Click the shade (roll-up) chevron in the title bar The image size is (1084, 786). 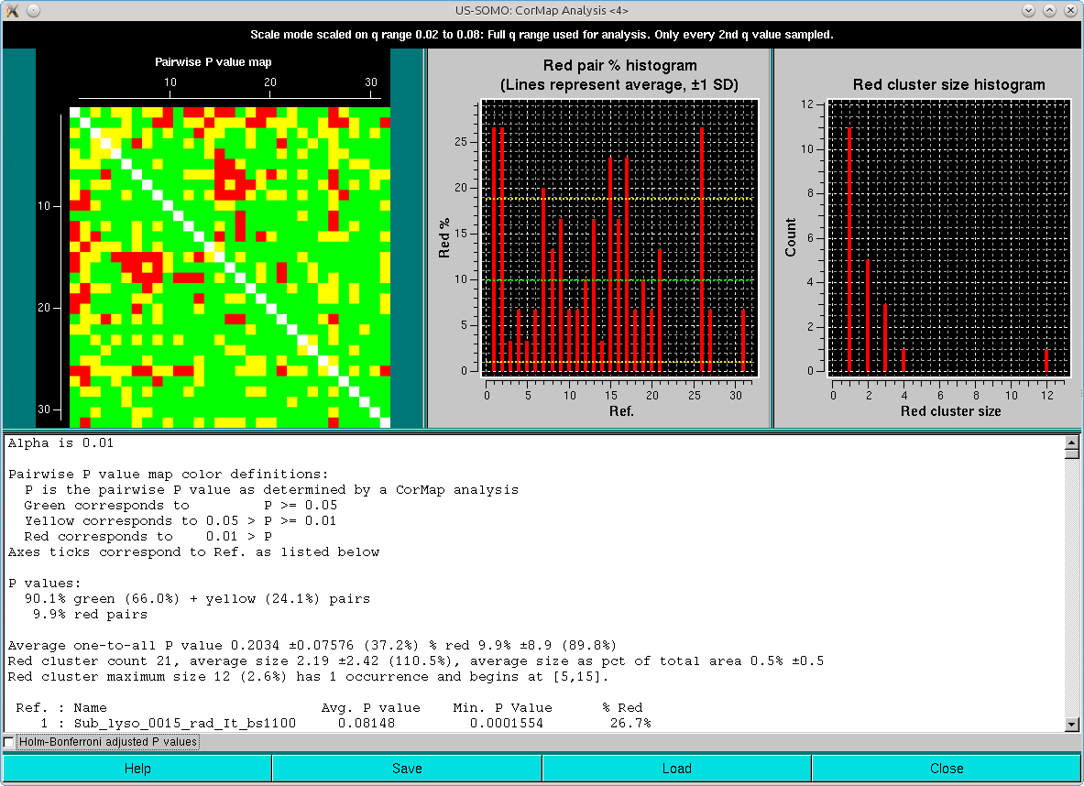point(1029,10)
